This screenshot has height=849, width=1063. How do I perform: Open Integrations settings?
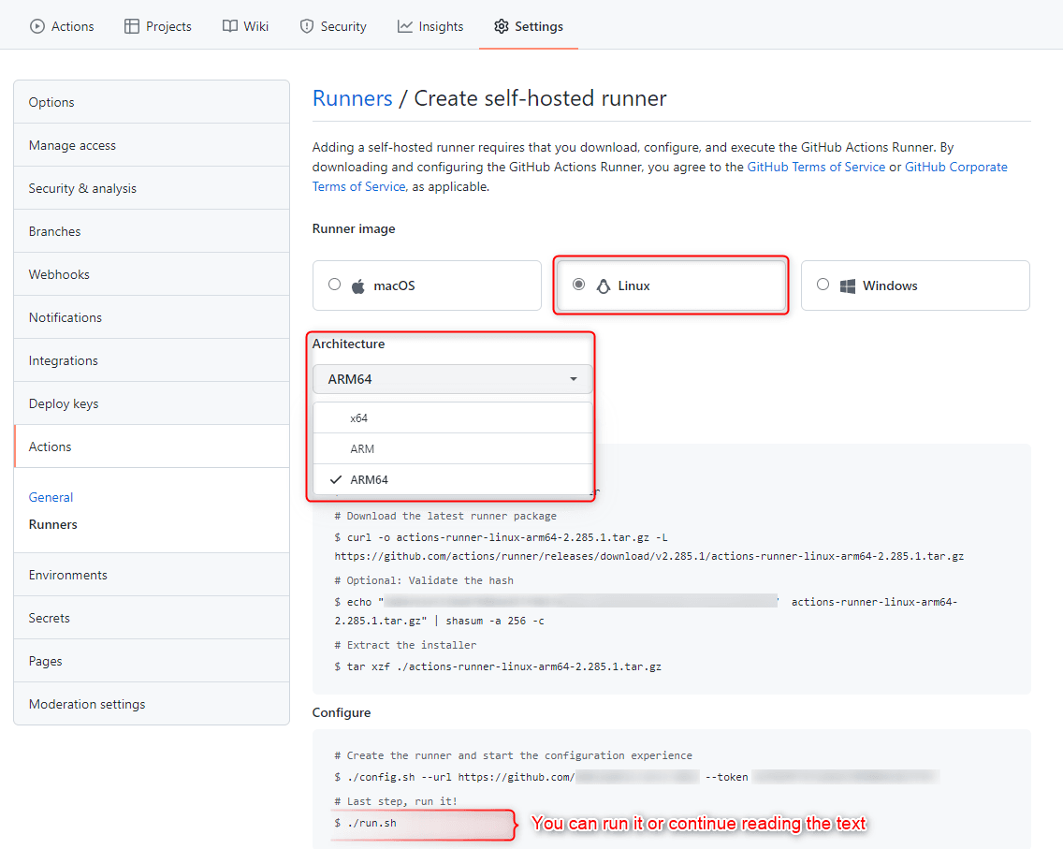[152, 360]
